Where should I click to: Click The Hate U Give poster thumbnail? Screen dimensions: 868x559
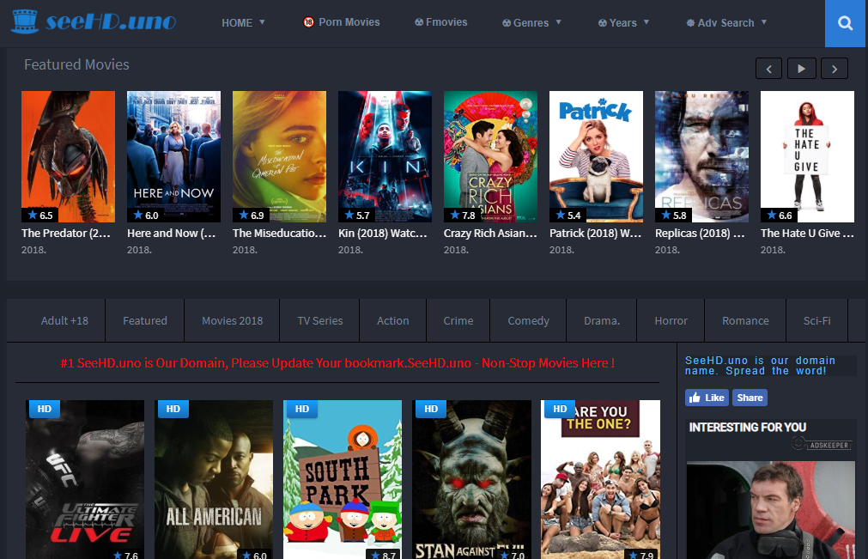(x=807, y=156)
